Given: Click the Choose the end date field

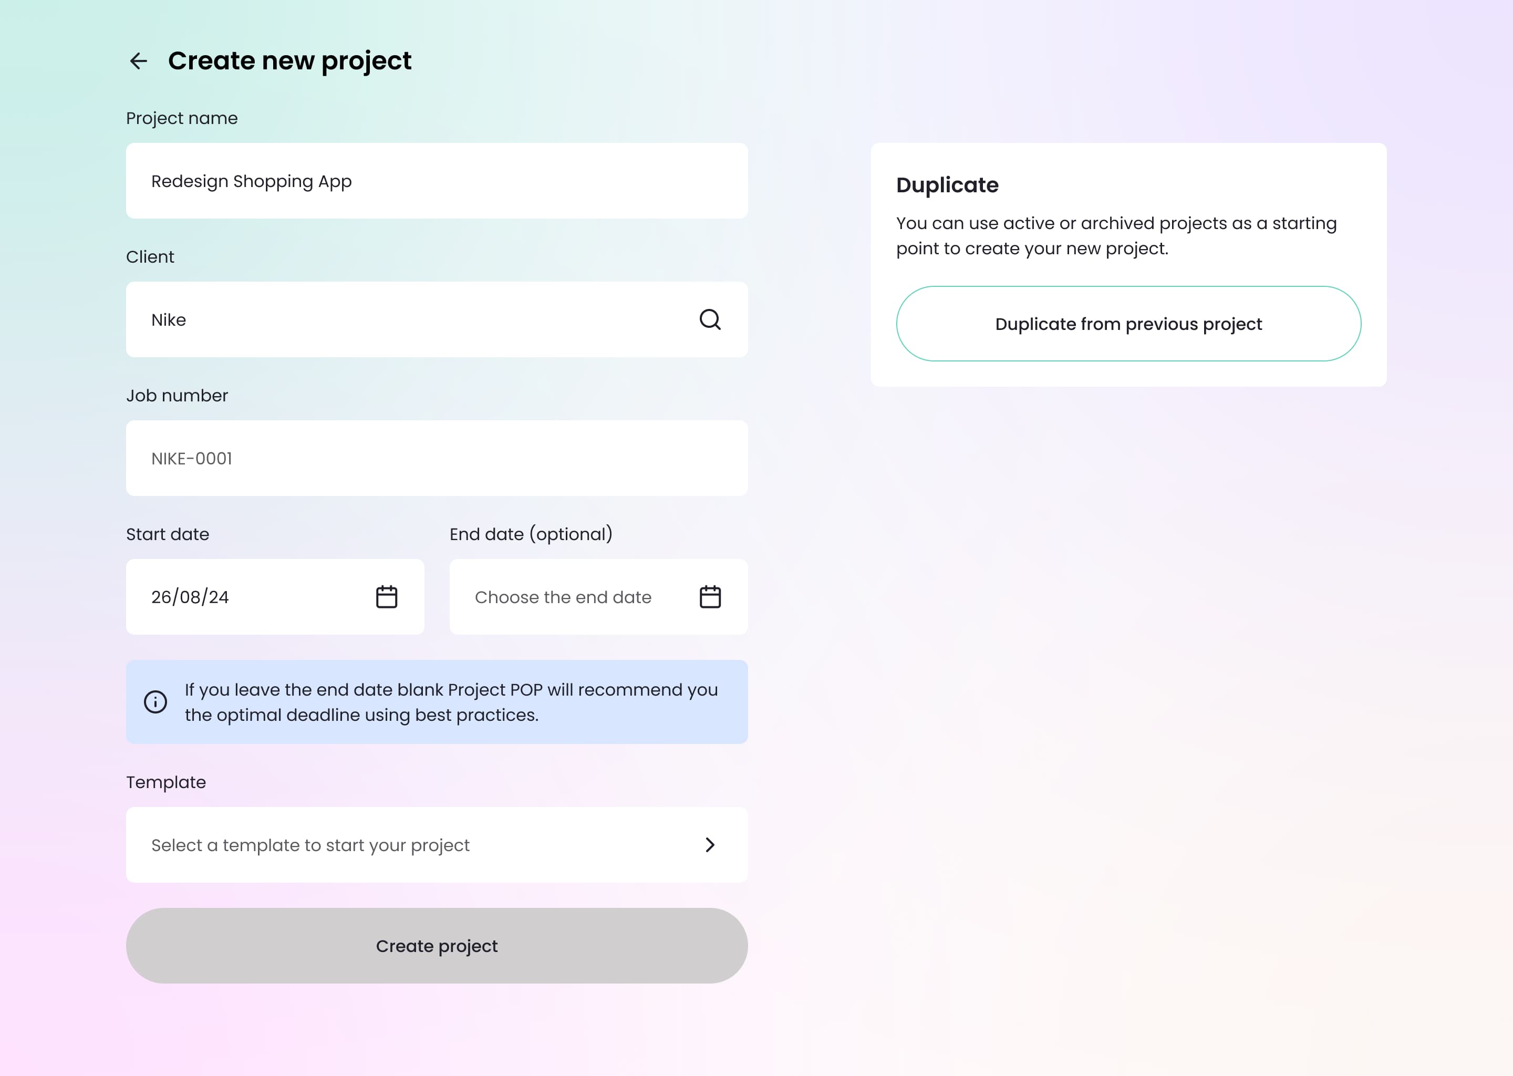Looking at the screenshot, I should point(563,596).
